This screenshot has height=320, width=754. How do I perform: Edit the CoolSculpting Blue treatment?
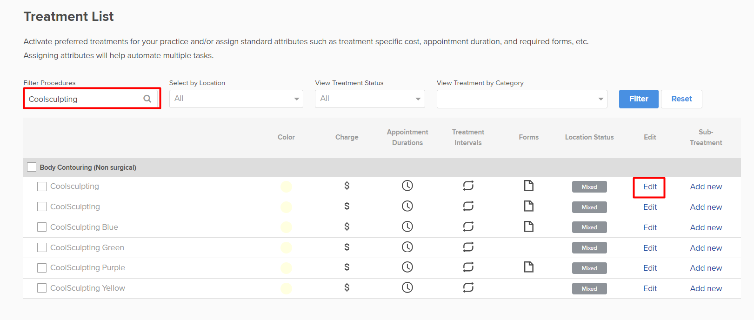650,227
